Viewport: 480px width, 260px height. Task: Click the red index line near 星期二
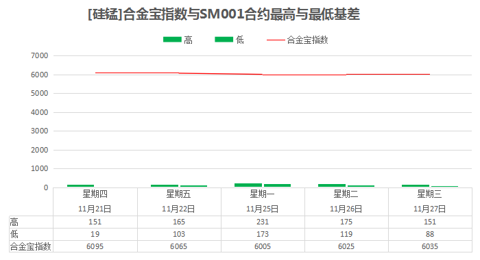click(x=346, y=75)
